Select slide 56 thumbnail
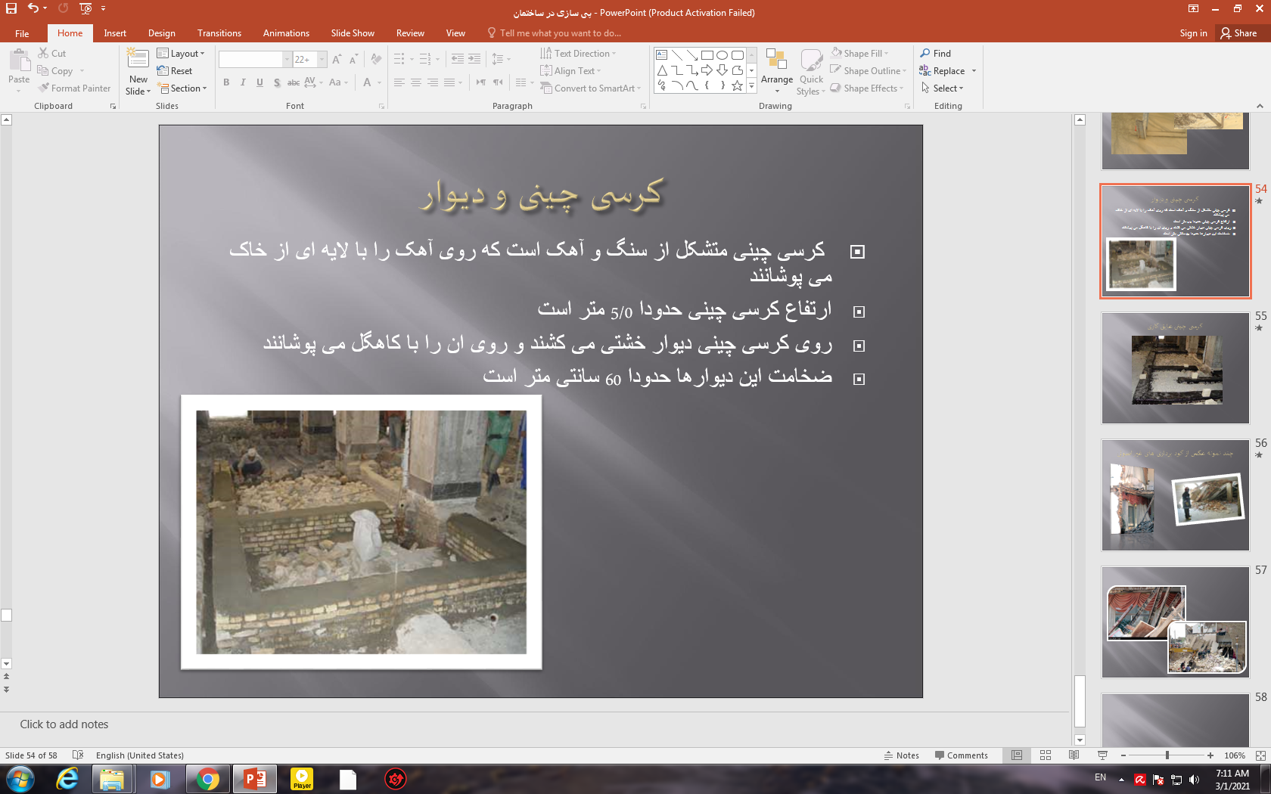 [1175, 495]
